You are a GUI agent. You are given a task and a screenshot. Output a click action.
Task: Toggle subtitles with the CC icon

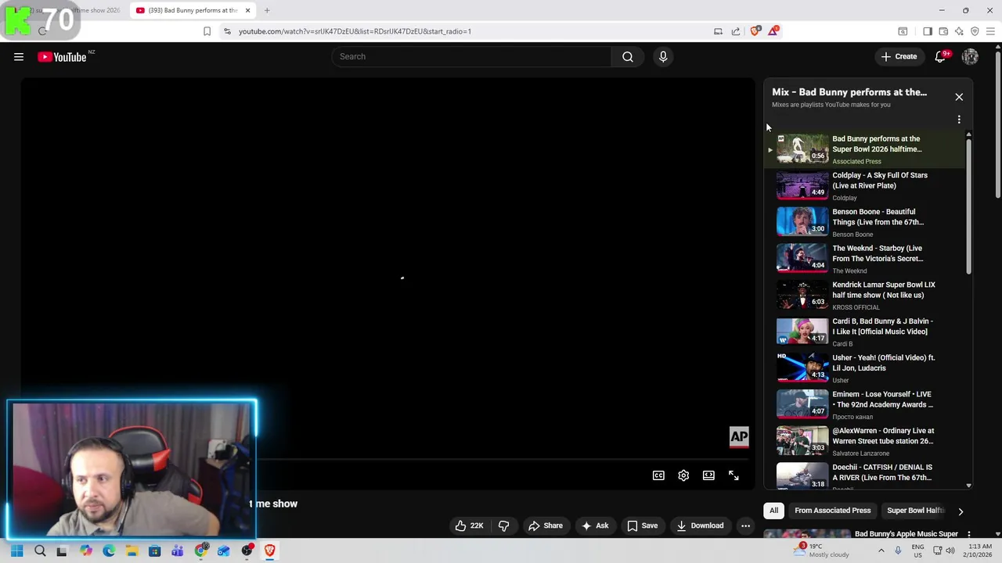pos(658,475)
